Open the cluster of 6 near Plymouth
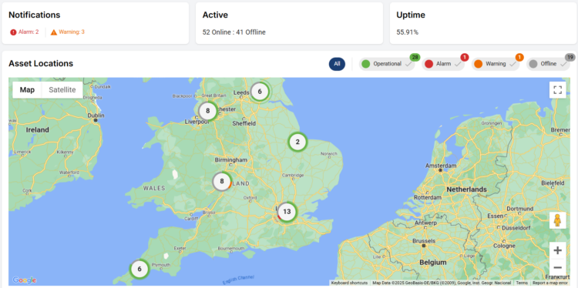Viewport: 578px width, 288px height. coord(139,269)
